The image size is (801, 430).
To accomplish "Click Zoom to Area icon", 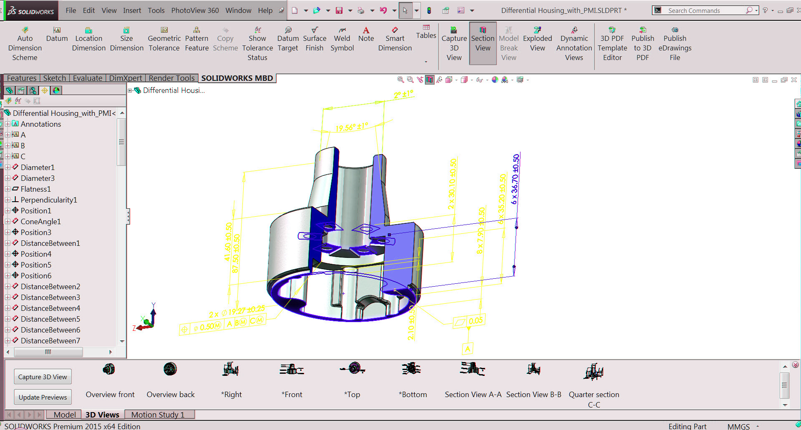I will click(x=410, y=80).
